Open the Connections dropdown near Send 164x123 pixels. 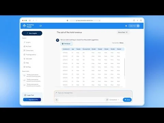coord(113,100)
